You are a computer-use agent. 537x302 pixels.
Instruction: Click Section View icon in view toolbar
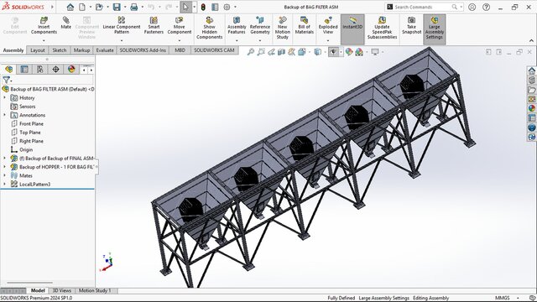click(x=282, y=52)
